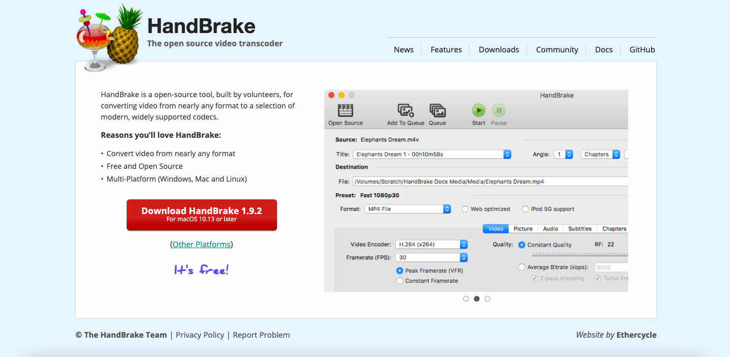This screenshot has width=730, height=357.
Task: Open the Other Platforms link
Action: coord(202,244)
